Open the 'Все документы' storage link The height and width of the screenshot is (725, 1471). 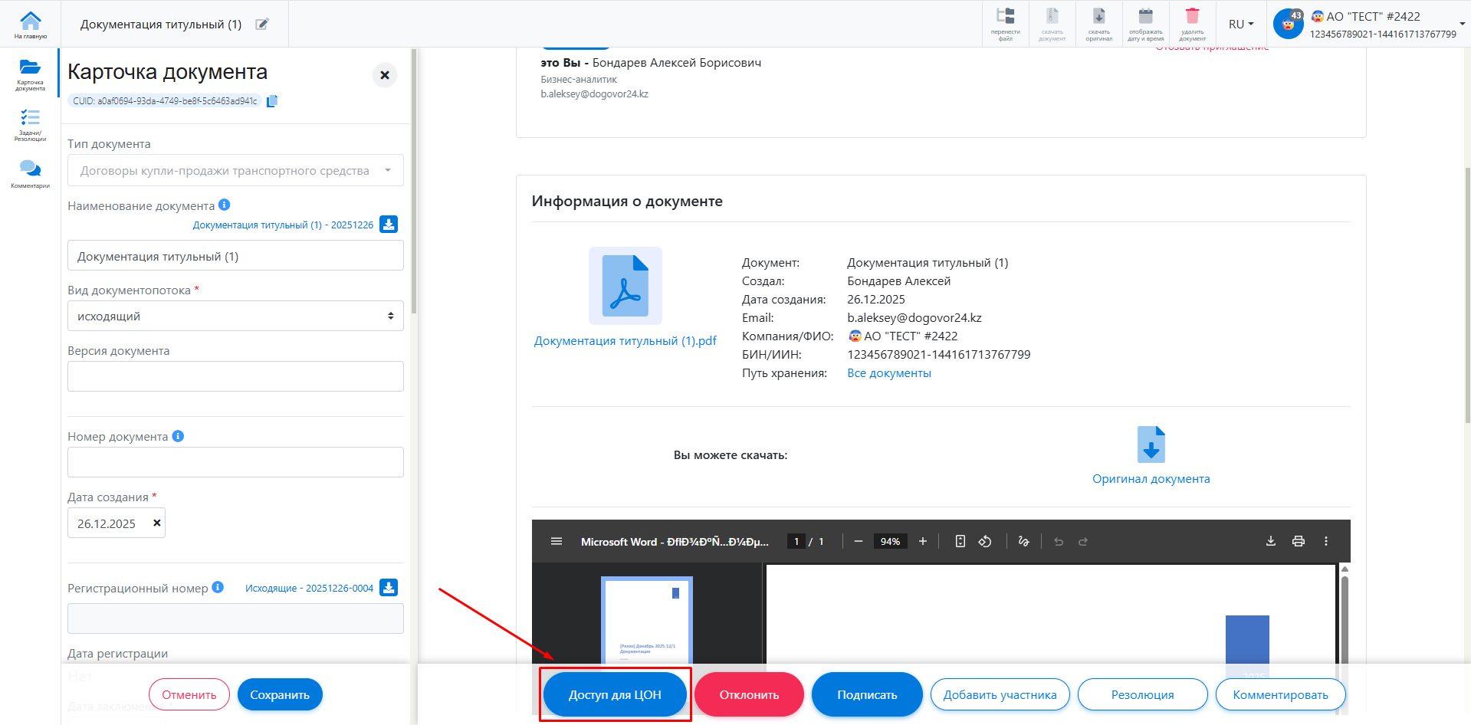(888, 373)
